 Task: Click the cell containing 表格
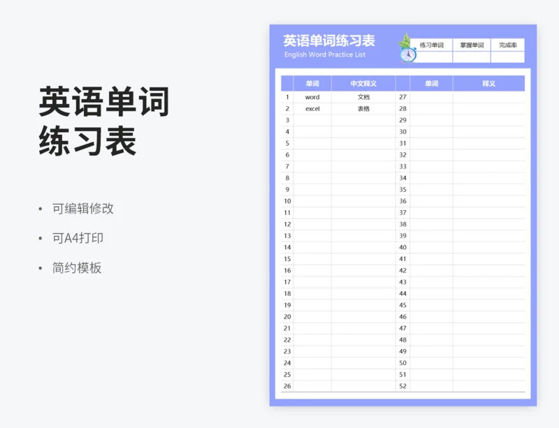tap(363, 109)
